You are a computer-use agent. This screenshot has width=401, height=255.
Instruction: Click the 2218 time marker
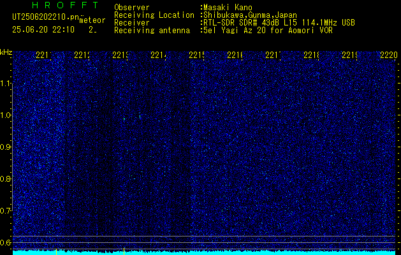point(312,55)
